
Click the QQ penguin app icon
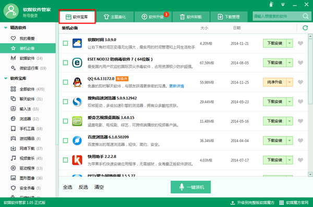[x=77, y=82]
